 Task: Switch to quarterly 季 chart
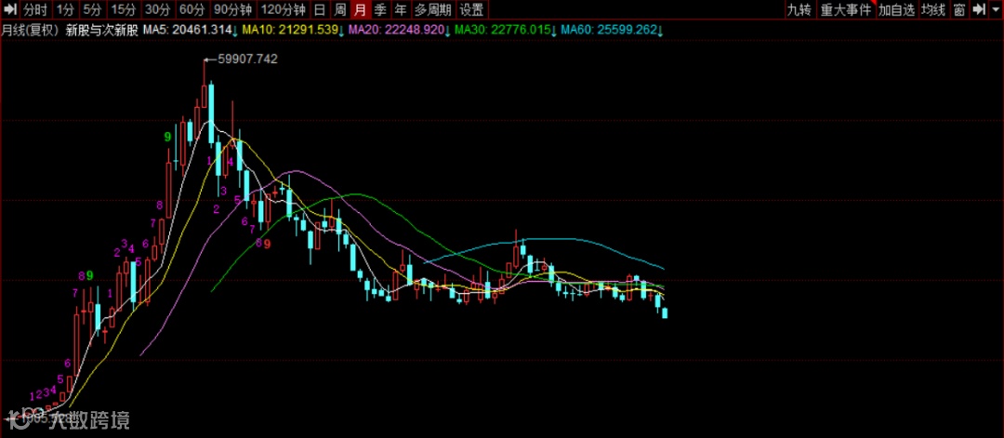pyautogui.click(x=380, y=9)
